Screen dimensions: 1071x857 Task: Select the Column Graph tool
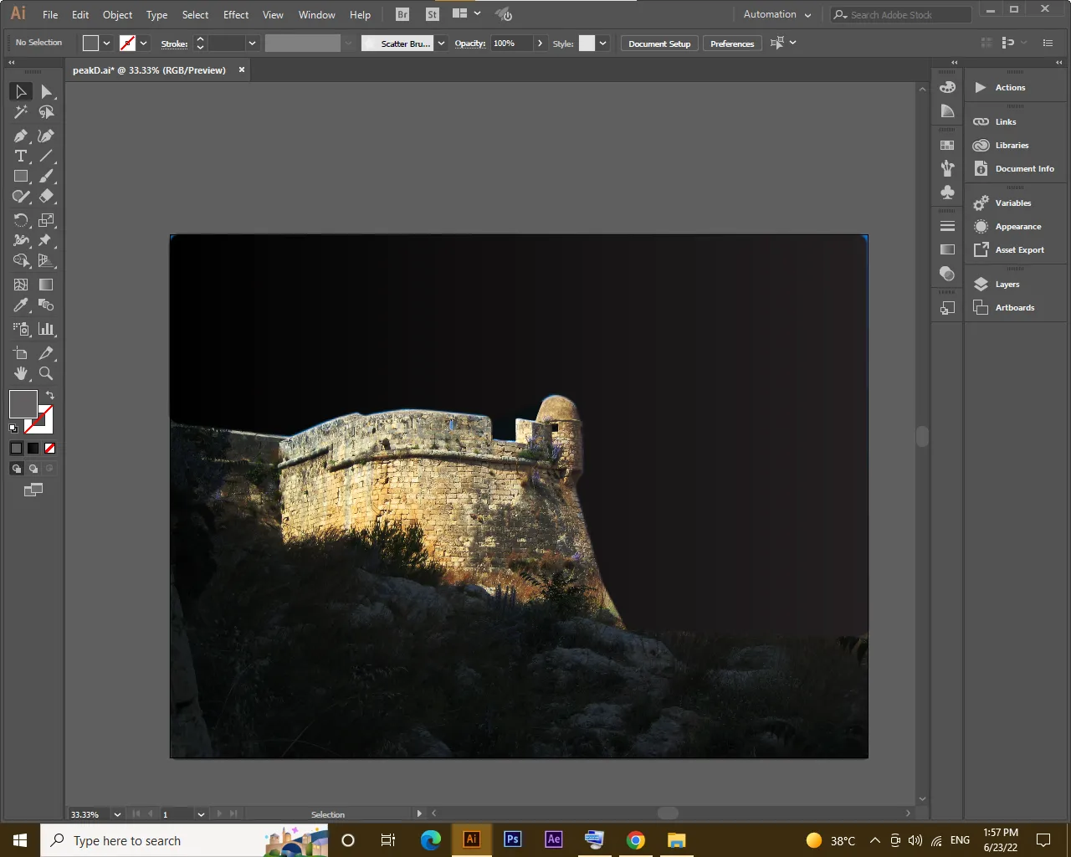point(47,329)
